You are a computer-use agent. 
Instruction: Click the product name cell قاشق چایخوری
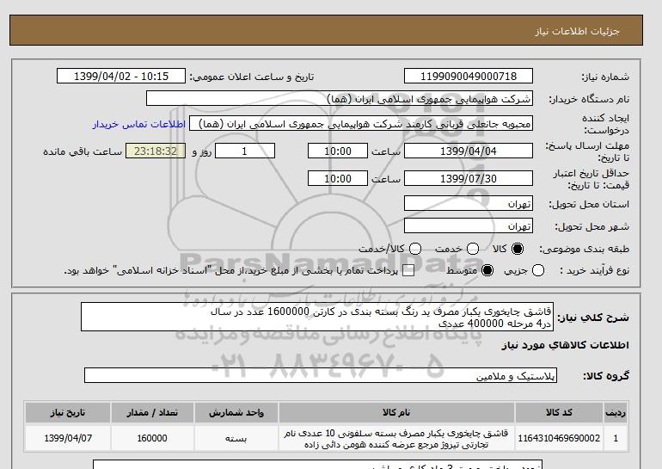[396, 438]
